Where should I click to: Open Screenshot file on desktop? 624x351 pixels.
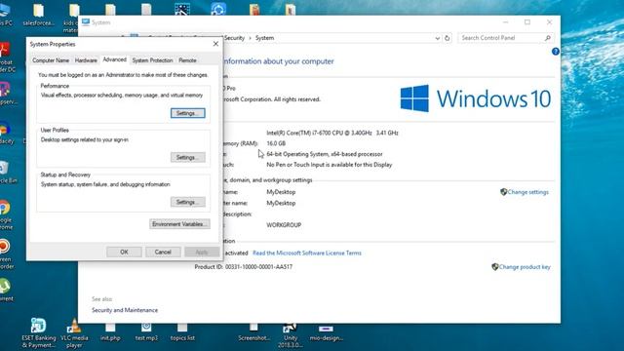tap(253, 331)
